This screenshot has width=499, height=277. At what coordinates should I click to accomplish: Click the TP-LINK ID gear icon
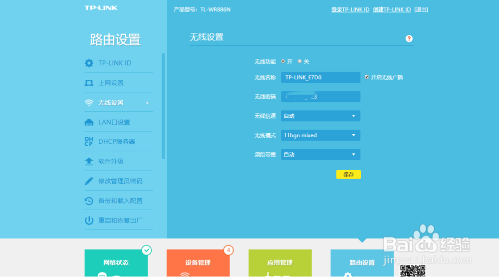(89, 63)
